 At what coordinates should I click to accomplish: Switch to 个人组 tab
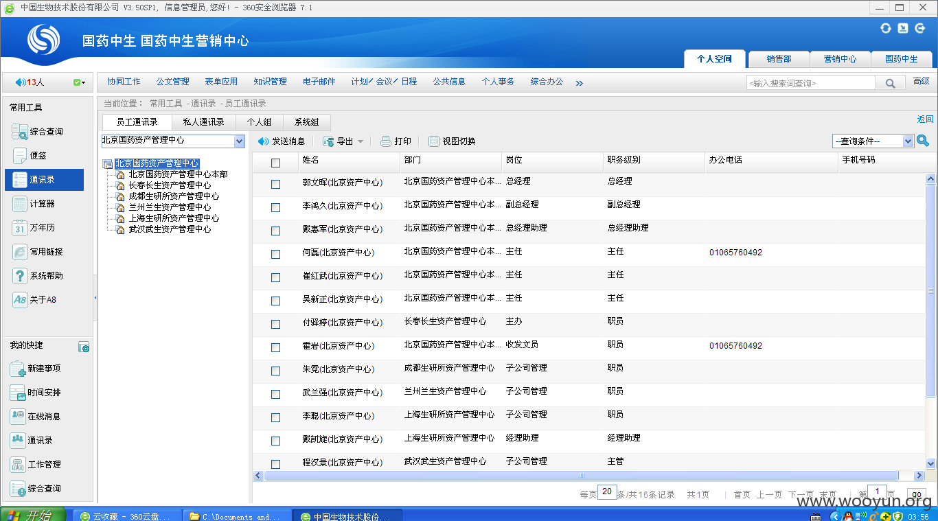point(259,122)
